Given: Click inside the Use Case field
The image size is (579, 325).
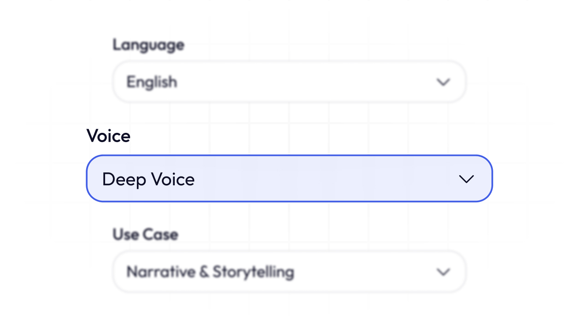Looking at the screenshot, I should click(289, 271).
